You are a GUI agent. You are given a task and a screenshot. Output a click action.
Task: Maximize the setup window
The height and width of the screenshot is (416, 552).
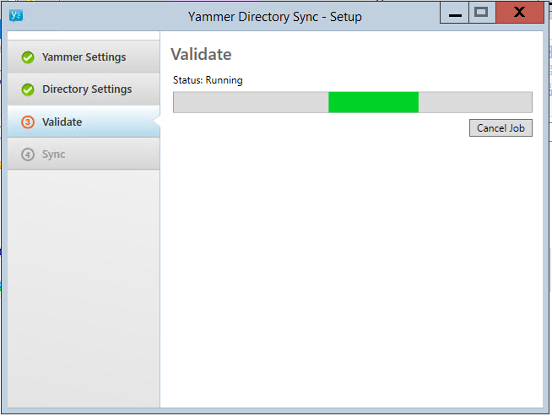tap(481, 13)
